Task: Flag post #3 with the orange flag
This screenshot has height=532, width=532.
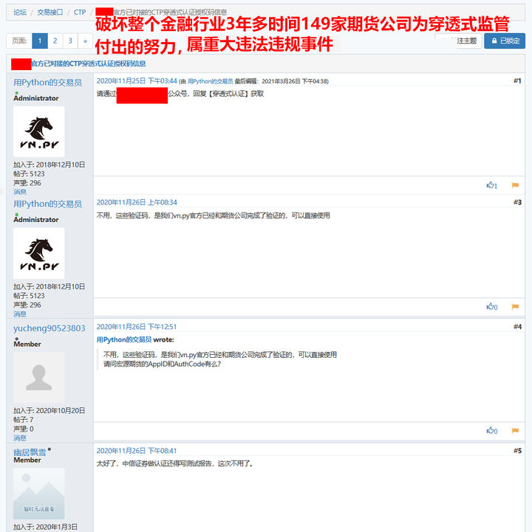Action: click(515, 307)
